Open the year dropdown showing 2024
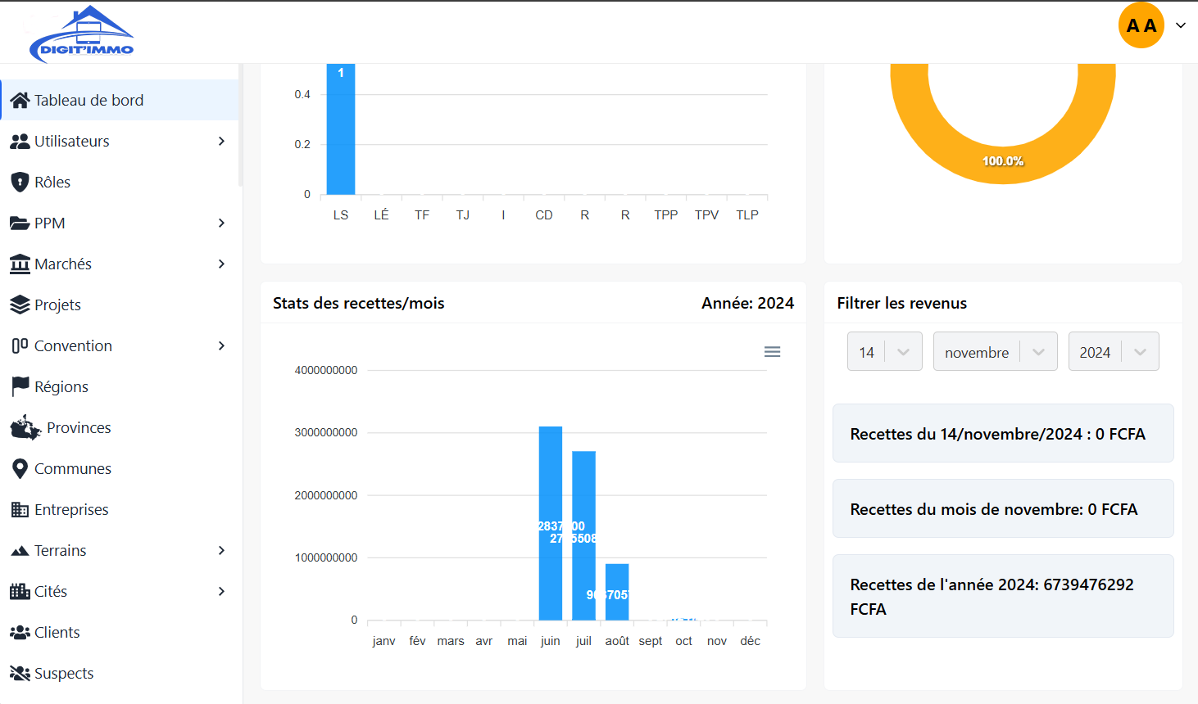The width and height of the screenshot is (1198, 704). point(1113,352)
